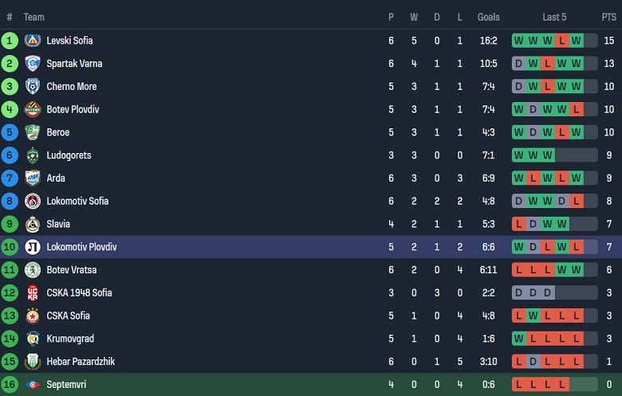Click the Last 5 column header
Screen dimensions: 622x396
[554, 17]
